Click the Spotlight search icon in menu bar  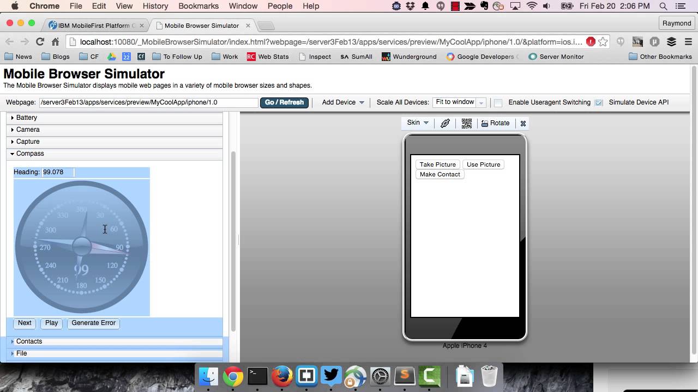click(x=664, y=6)
